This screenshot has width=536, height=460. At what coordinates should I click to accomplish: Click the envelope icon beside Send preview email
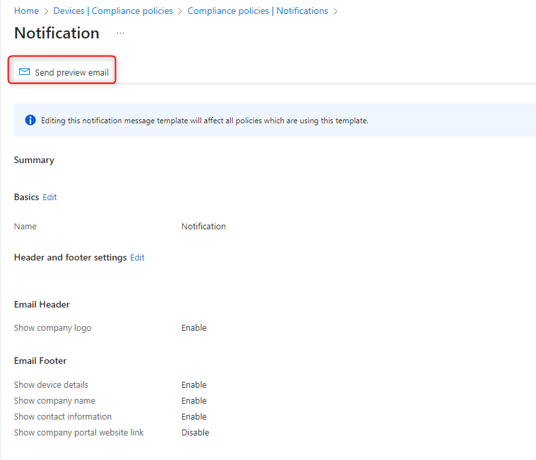[x=24, y=72]
